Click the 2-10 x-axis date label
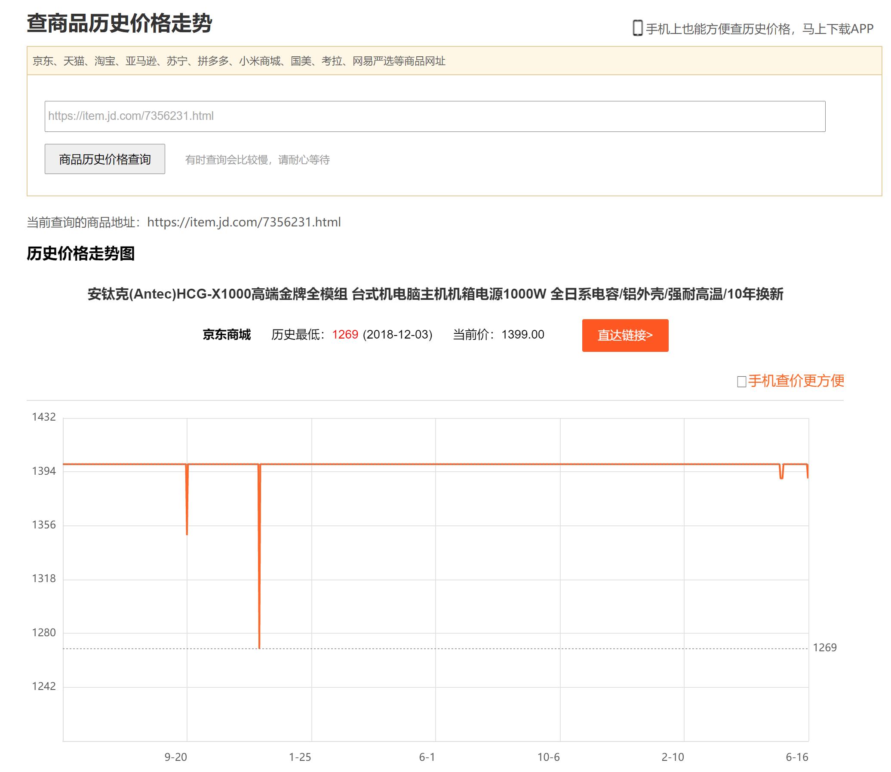The height and width of the screenshot is (772, 891). (x=673, y=757)
